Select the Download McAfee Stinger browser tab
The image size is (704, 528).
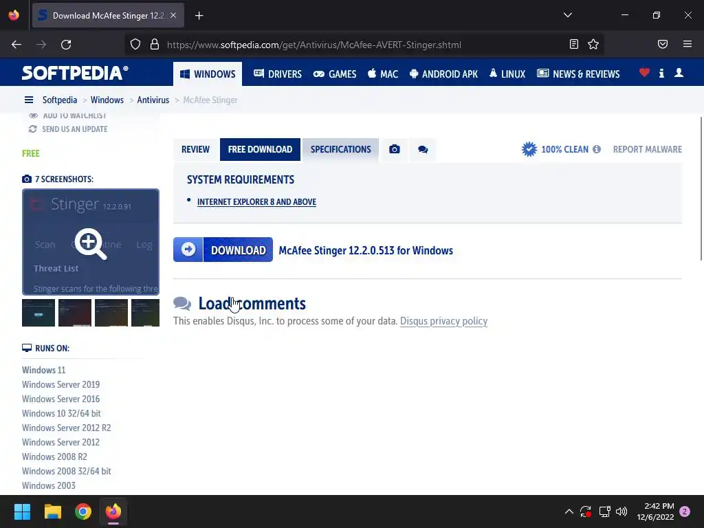[108, 16]
